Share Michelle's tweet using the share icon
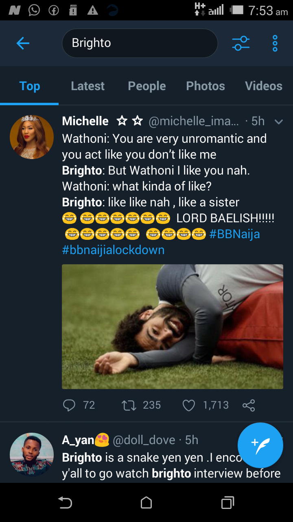This screenshot has height=522, width=293. coord(249,405)
